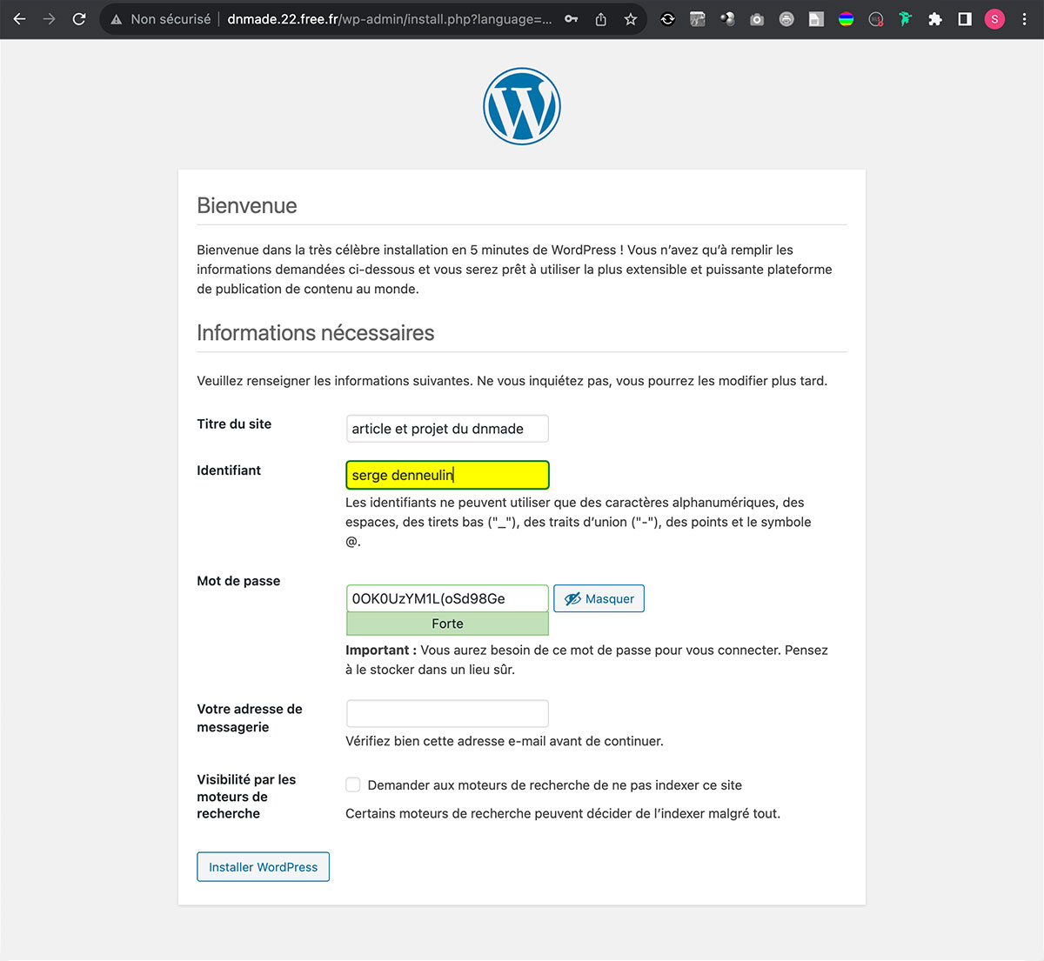Reload the current page

pos(79,19)
